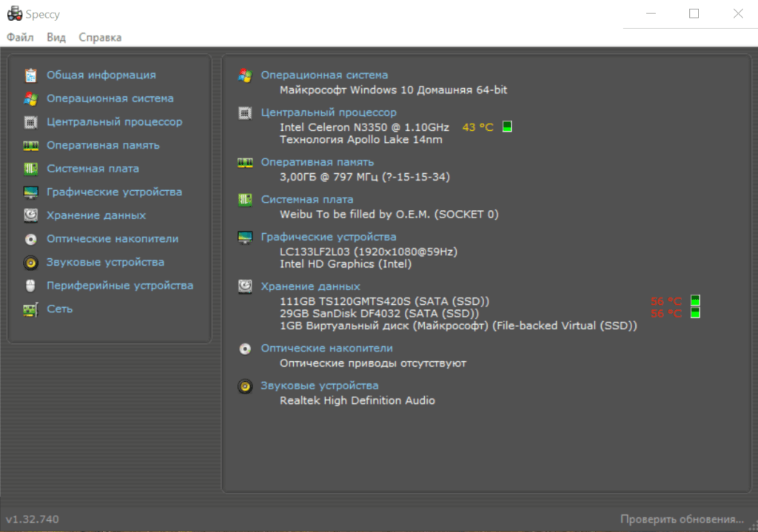The image size is (758, 532).
Task: Click the Операционная система heading link in the summary
Action: [324, 75]
